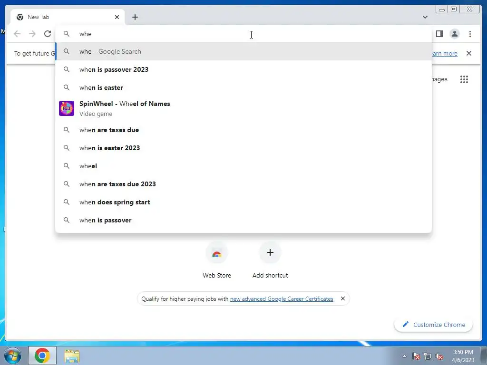Image resolution: width=487 pixels, height=365 pixels.
Task: Dismiss the Google Career Certificates promo
Action: (343, 298)
